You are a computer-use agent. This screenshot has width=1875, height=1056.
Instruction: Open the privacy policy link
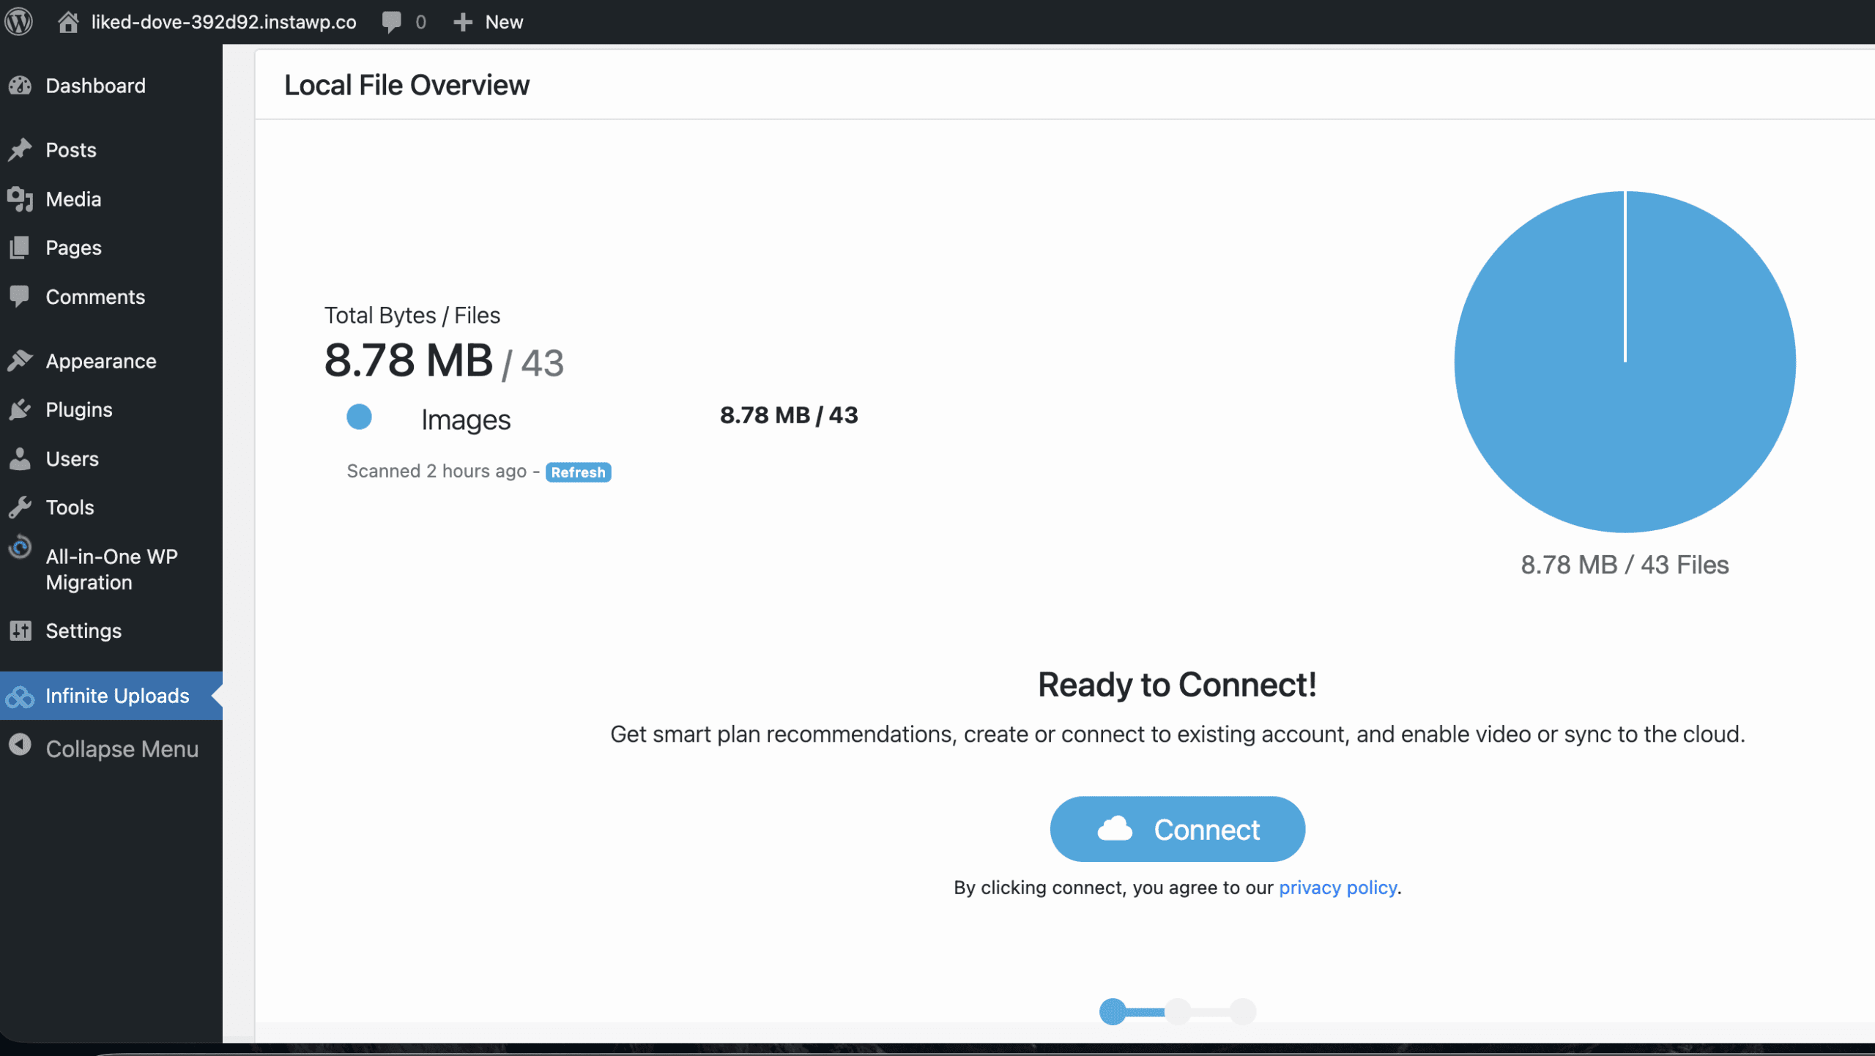(x=1337, y=888)
